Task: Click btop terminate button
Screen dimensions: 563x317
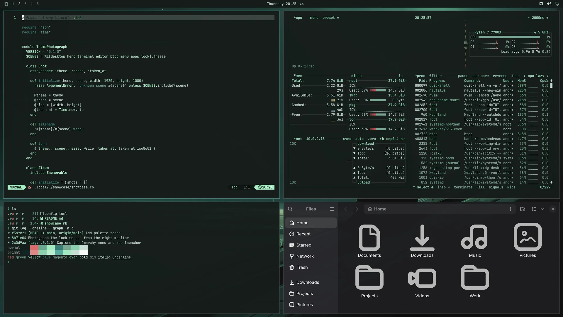Action: point(463,187)
